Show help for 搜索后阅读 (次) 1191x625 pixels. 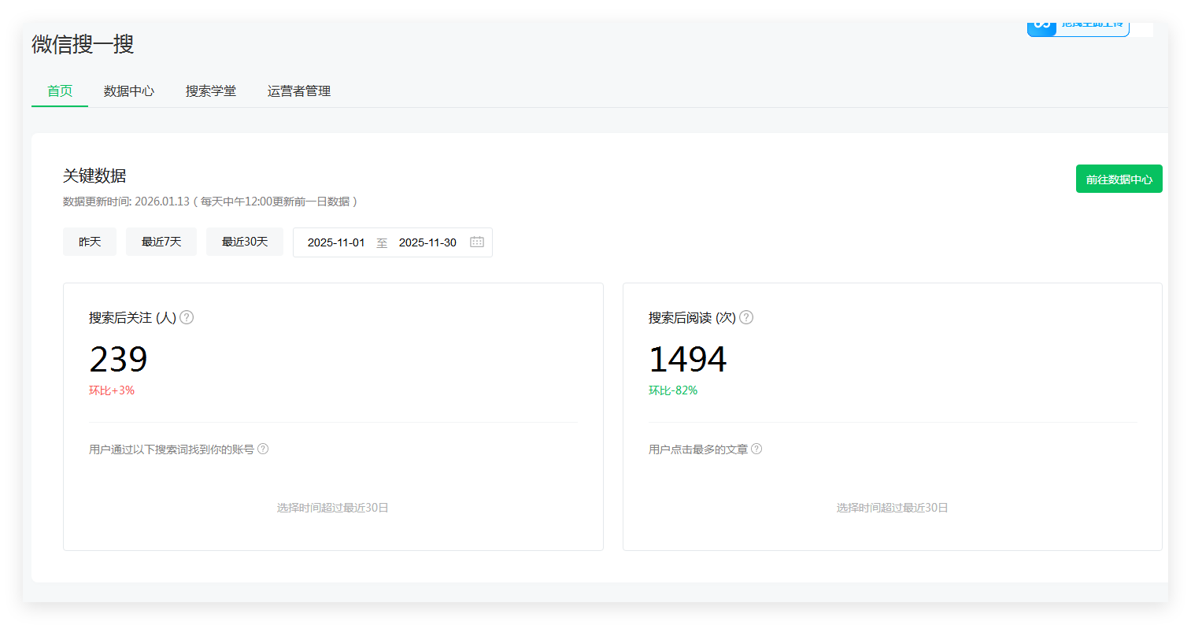coord(746,317)
